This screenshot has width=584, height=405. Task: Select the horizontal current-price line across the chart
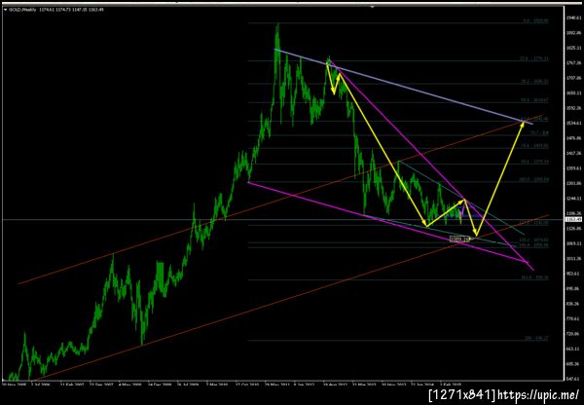pos(282,219)
